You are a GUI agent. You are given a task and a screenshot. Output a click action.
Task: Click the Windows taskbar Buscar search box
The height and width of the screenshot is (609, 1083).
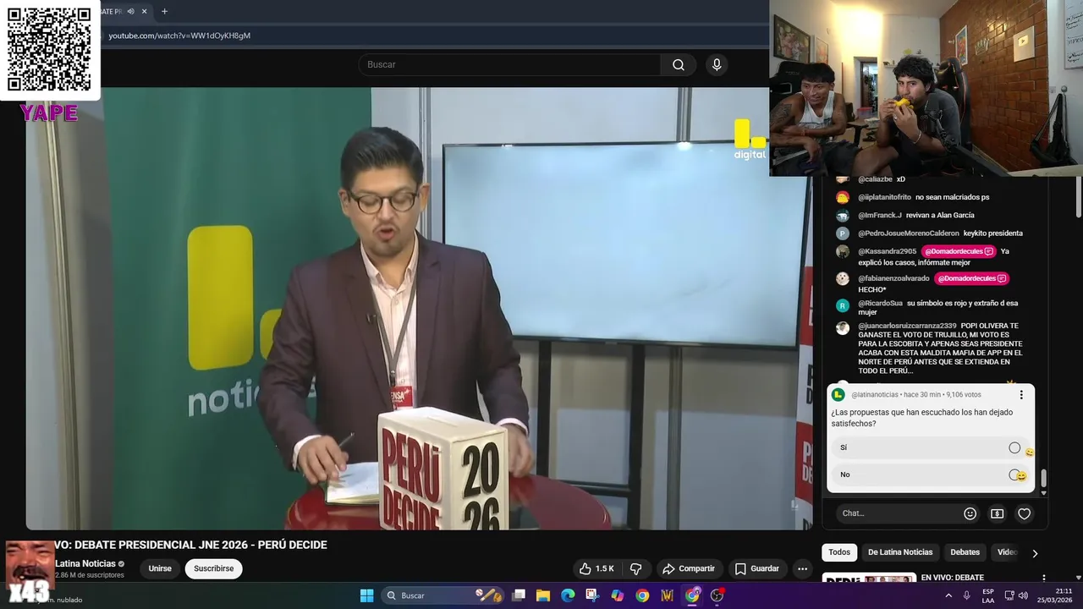[442, 595]
